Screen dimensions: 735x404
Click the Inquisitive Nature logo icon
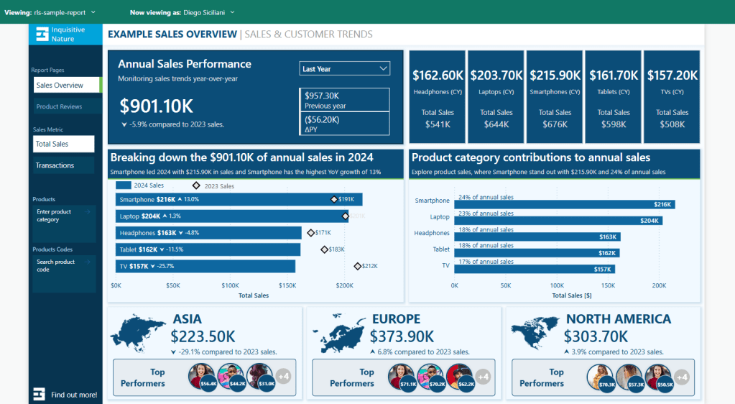click(42, 34)
